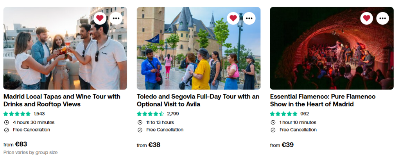Open the Essential Flamenco show title link
This screenshot has width=400, height=159.
tap(323, 100)
